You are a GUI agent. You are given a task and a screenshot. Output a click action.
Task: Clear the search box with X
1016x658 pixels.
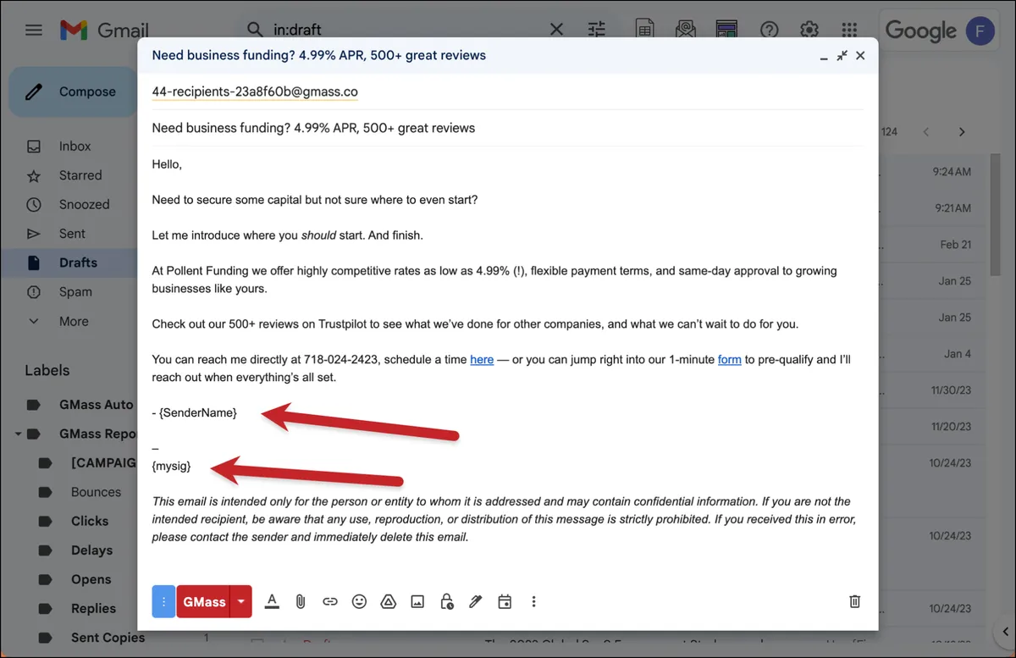(556, 30)
